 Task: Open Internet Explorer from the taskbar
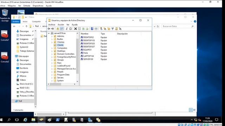tap(25, 120)
